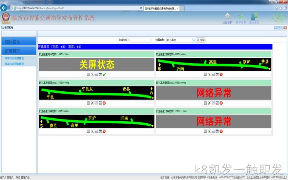
Task: Click chart icon under 菏泽方向159KM+600m panel
Action: click(213, 103)
